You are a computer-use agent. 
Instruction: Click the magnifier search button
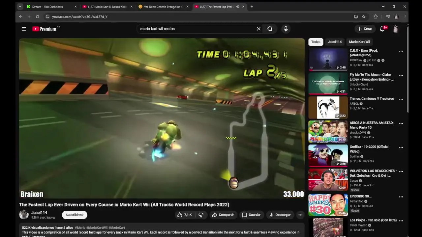pyautogui.click(x=270, y=29)
